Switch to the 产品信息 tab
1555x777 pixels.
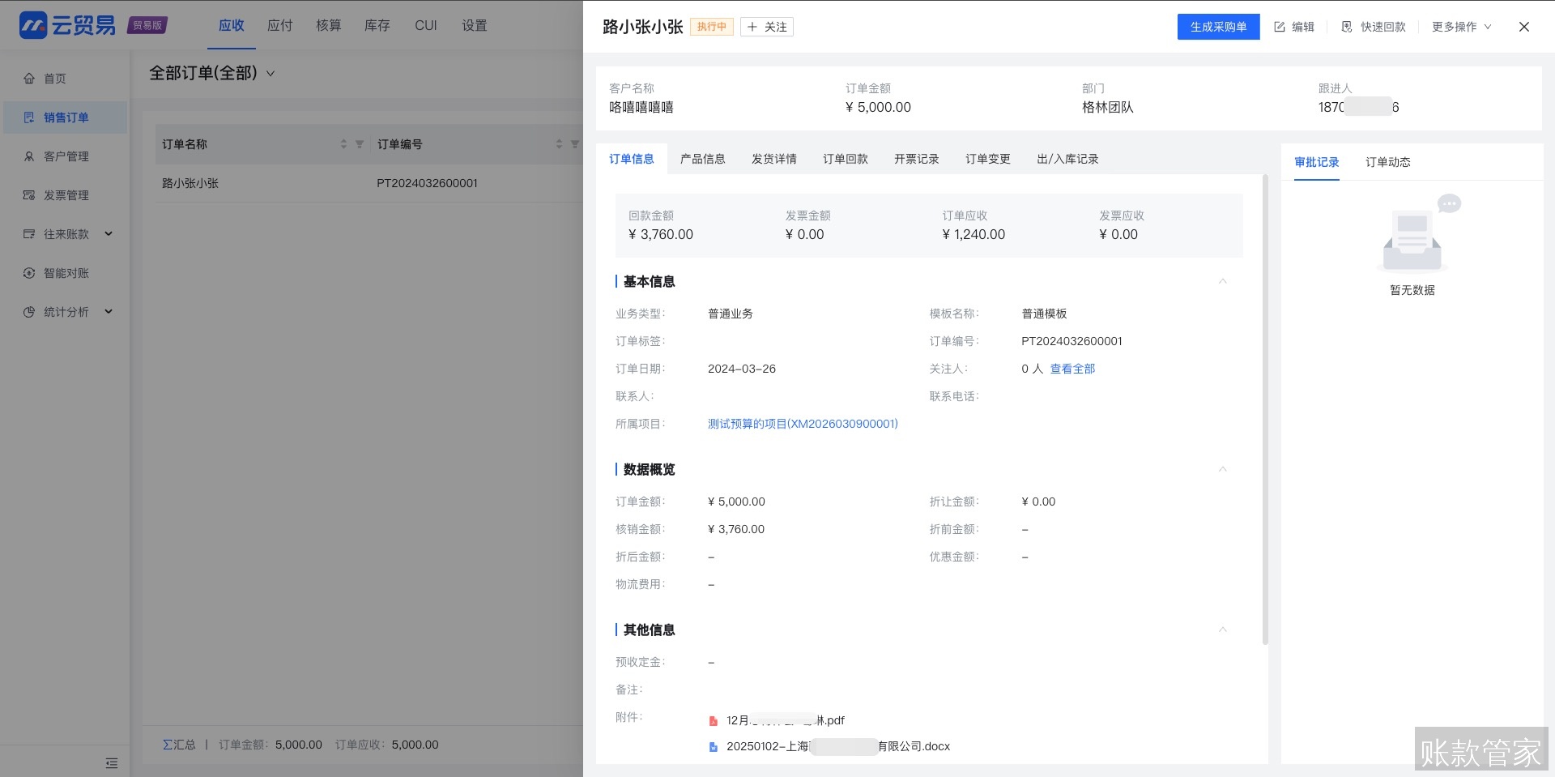click(x=703, y=159)
